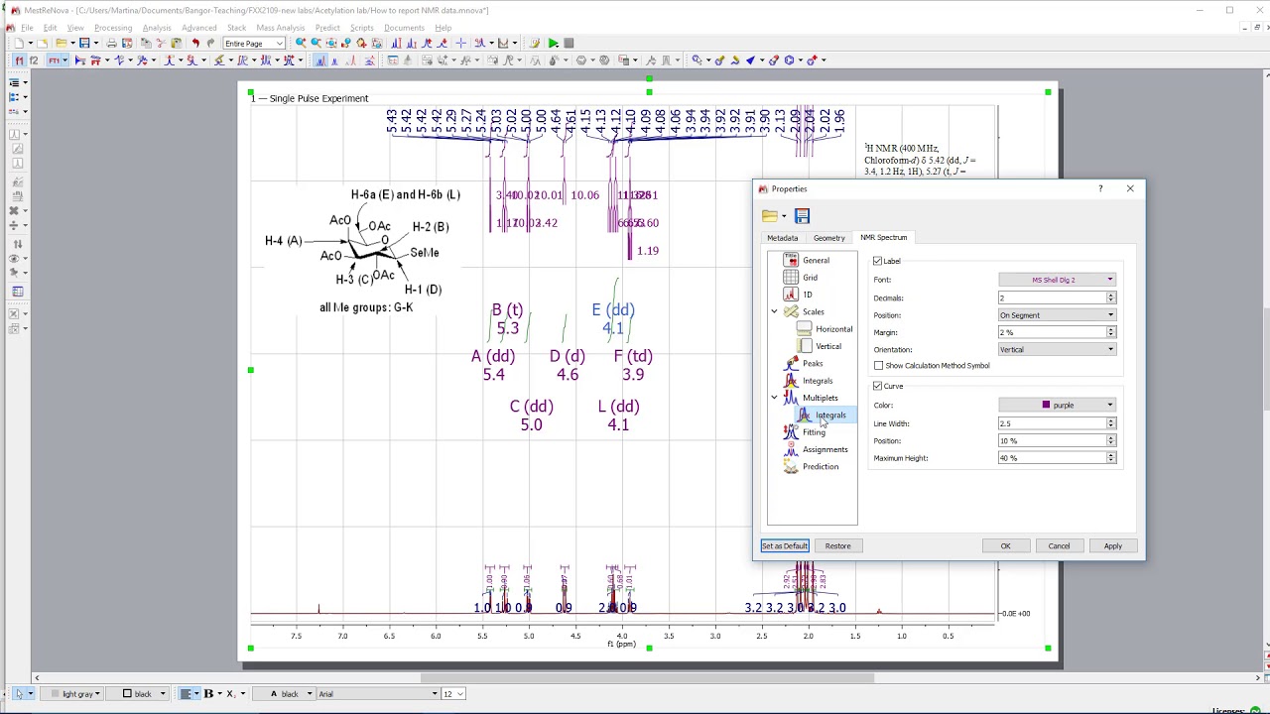Image resolution: width=1270 pixels, height=714 pixels.
Task: Click the red f1 dimension icon
Action: pyautogui.click(x=19, y=60)
